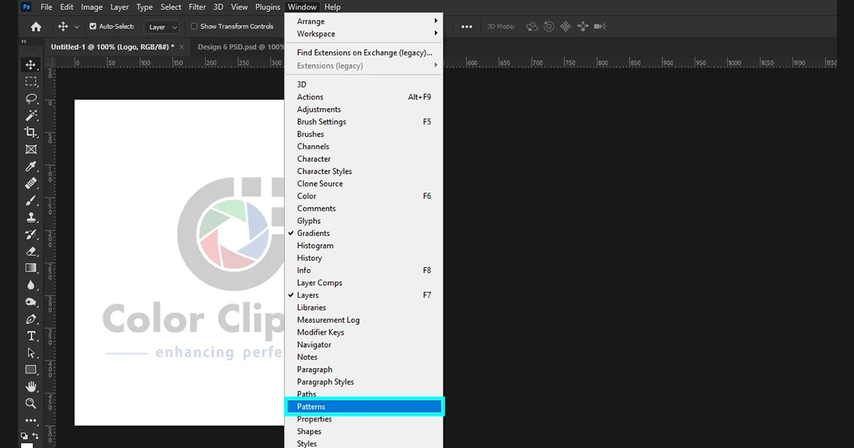The image size is (854, 448).
Task: Open the Patterns panel
Action: pyautogui.click(x=311, y=406)
